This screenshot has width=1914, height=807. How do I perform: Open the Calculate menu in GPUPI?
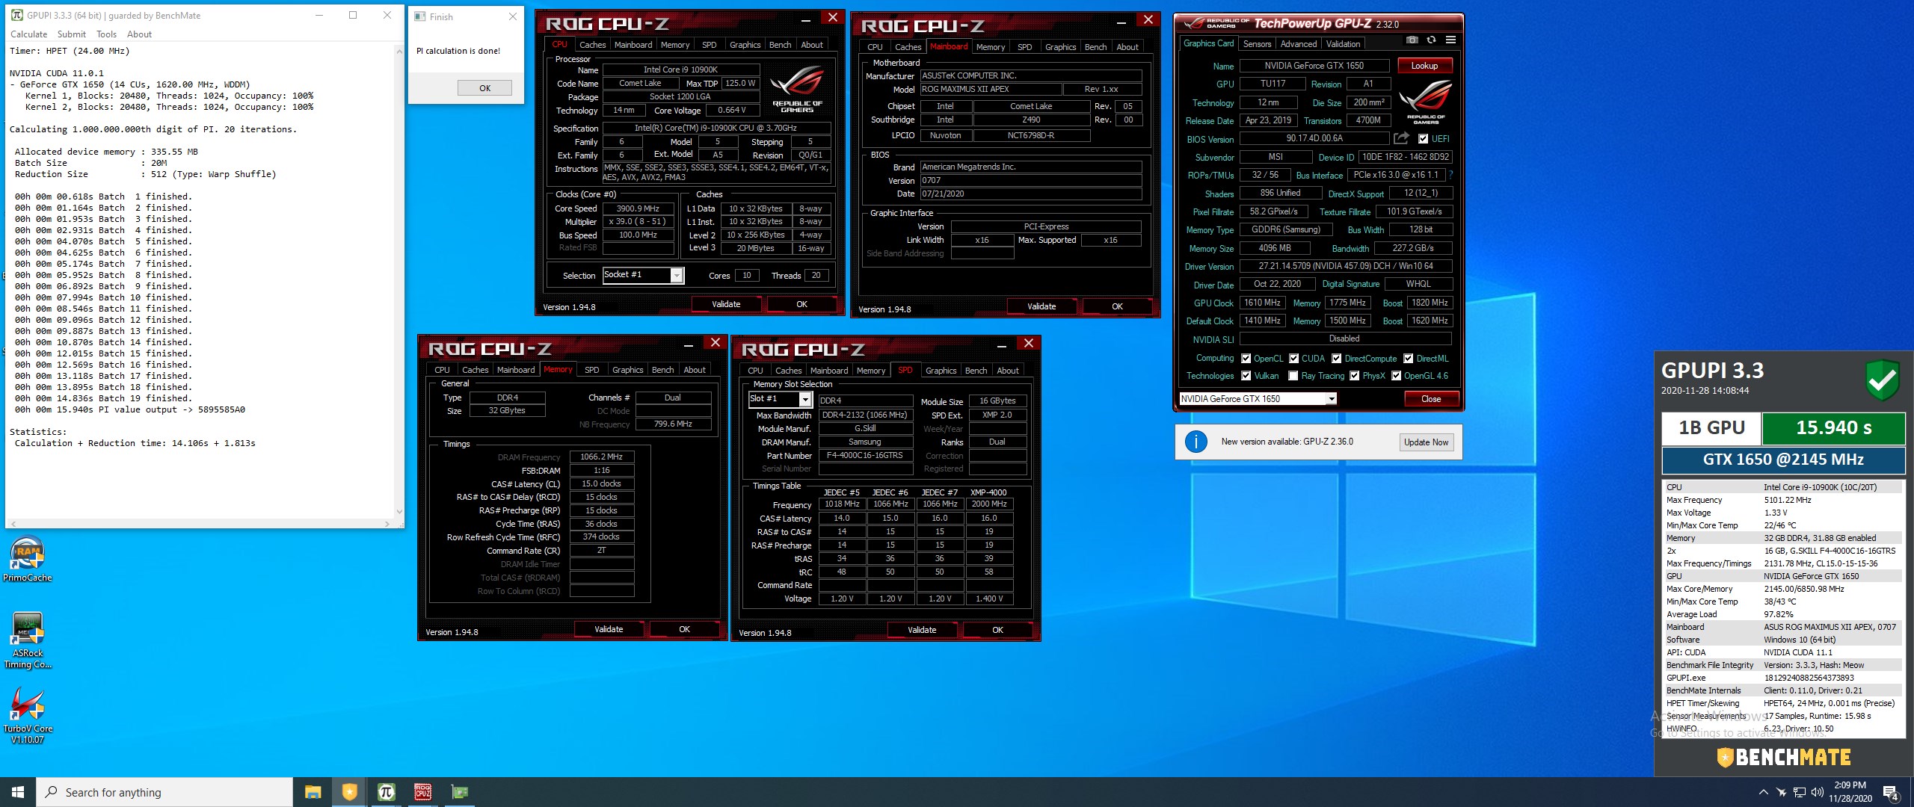(x=29, y=34)
